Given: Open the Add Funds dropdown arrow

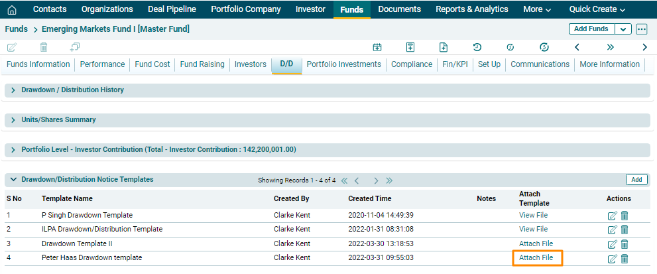Looking at the screenshot, I should (x=623, y=29).
